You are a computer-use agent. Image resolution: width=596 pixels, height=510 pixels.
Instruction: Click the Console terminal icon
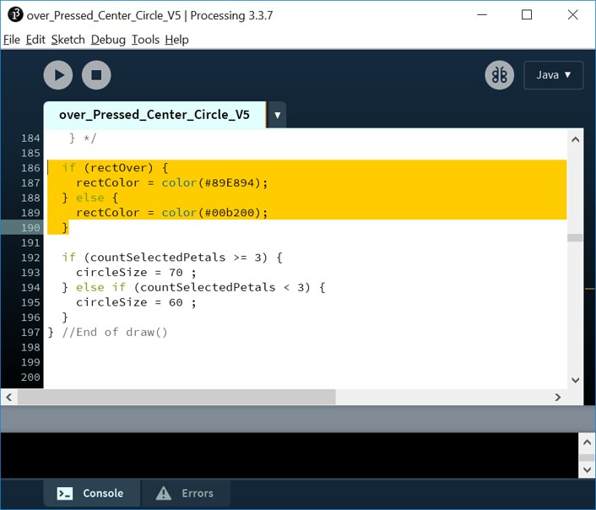(x=65, y=494)
